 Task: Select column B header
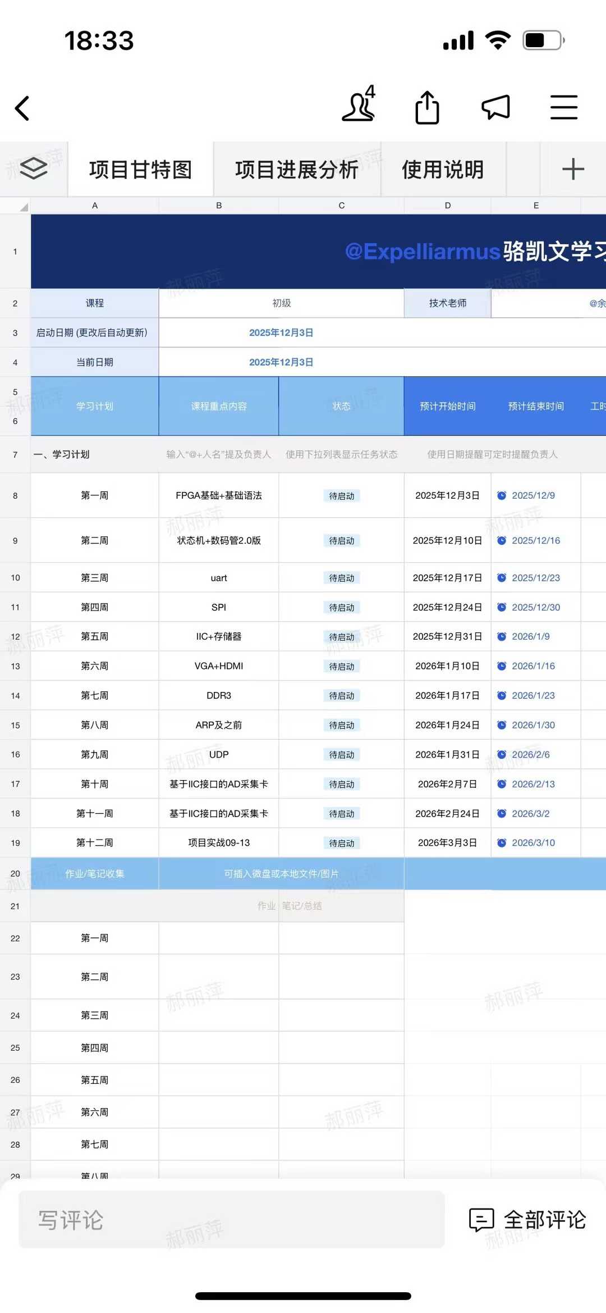click(219, 206)
